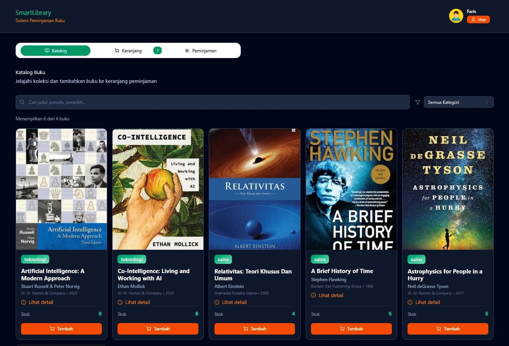This screenshot has width=509, height=346.
Task: Click the orange User role badge
Action: point(478,19)
